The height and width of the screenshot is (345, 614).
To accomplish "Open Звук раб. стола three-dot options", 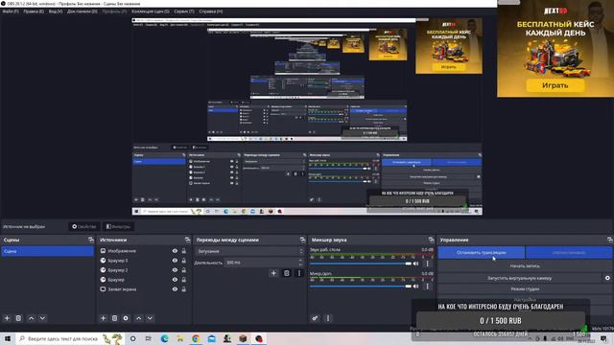I will (427, 264).
